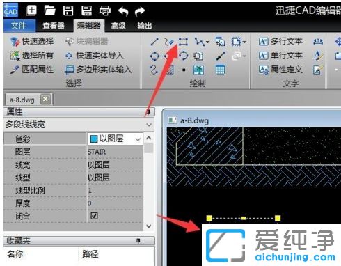Open the table insert tool
Viewport: 341px width, 266px height.
[x=220, y=70]
